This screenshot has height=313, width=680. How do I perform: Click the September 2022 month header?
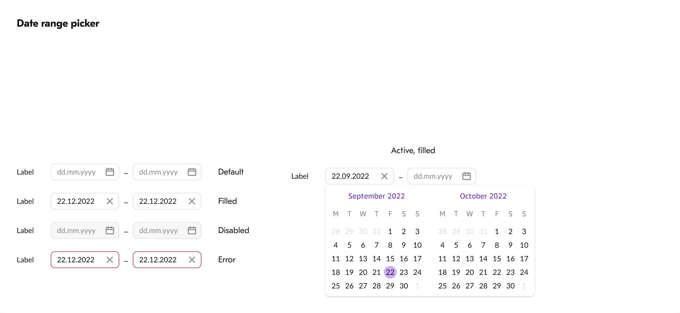point(376,196)
